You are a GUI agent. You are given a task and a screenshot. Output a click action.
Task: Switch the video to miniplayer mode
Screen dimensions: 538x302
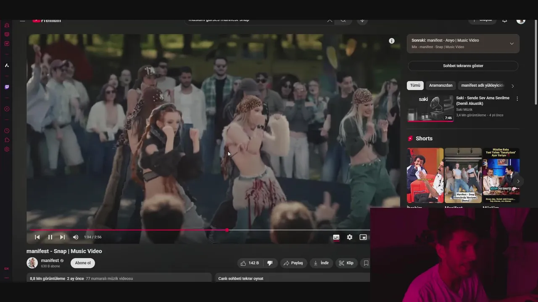pos(363,237)
